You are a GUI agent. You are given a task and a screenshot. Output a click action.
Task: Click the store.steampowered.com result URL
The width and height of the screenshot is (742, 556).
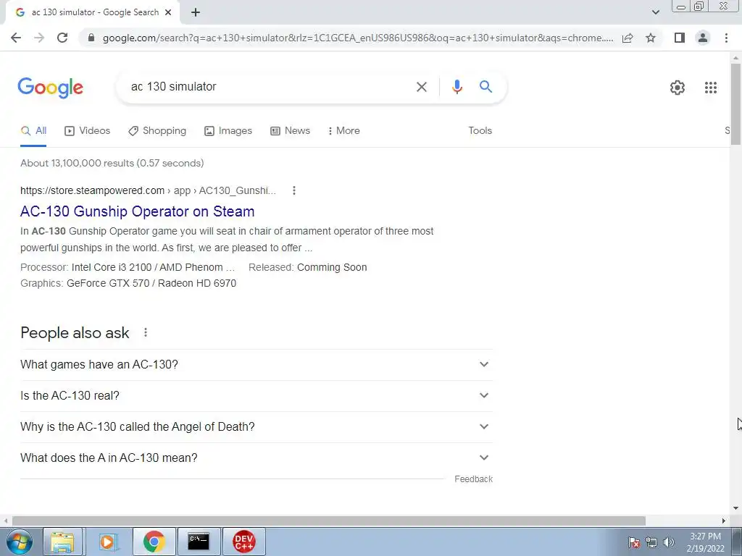[148, 190]
